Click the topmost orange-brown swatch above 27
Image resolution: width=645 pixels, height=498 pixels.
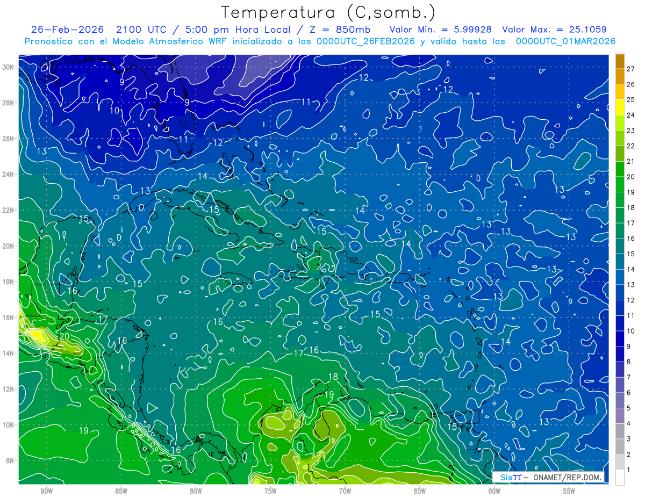coord(620,61)
